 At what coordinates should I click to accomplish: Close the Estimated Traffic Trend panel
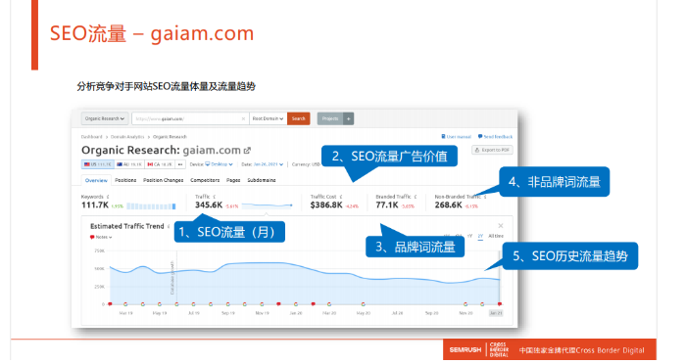click(501, 226)
